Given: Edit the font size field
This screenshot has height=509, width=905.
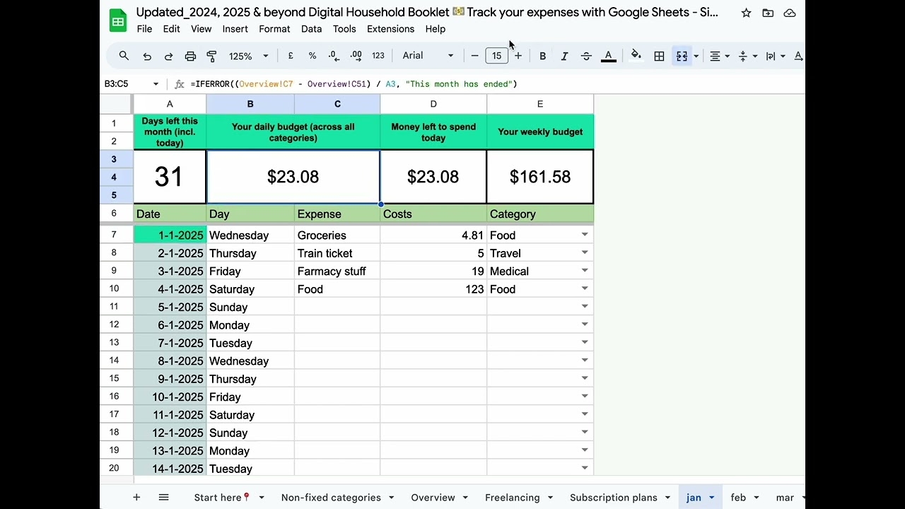Looking at the screenshot, I should (x=496, y=56).
